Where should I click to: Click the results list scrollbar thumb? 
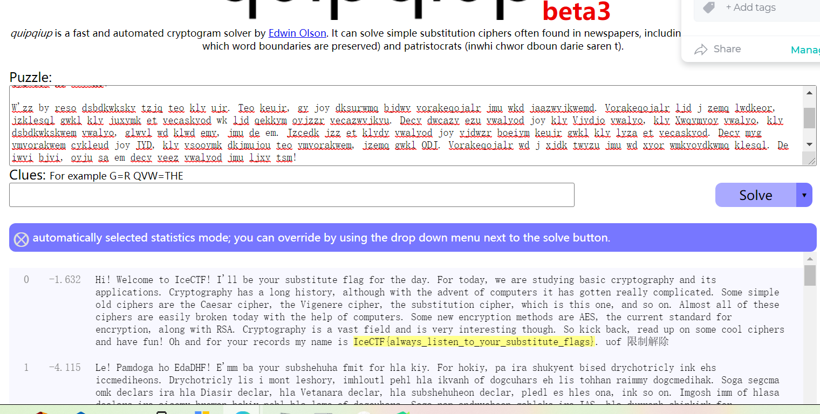click(x=810, y=275)
